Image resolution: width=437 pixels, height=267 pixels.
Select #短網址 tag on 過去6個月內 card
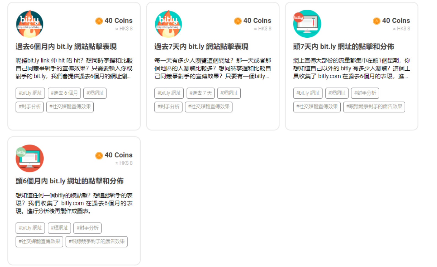coord(95,93)
